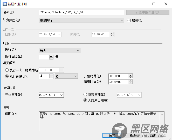Image resolution: width=172 pixels, height=140 pixels.
Task: Increase the 开始时间 value
Action: 131,75
